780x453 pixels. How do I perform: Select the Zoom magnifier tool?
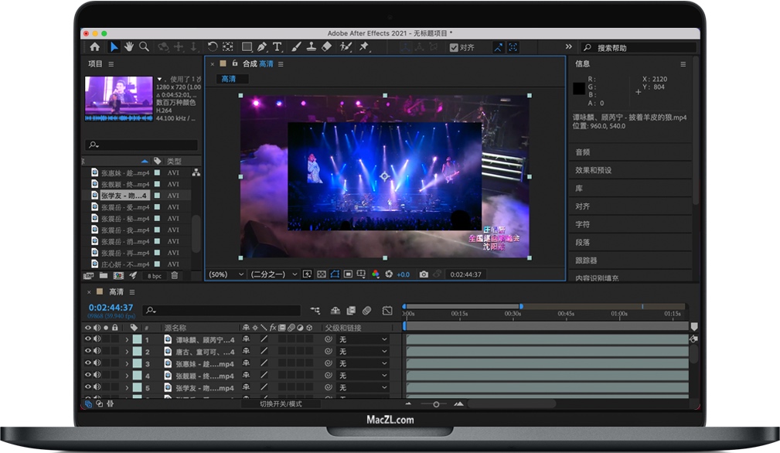click(144, 47)
